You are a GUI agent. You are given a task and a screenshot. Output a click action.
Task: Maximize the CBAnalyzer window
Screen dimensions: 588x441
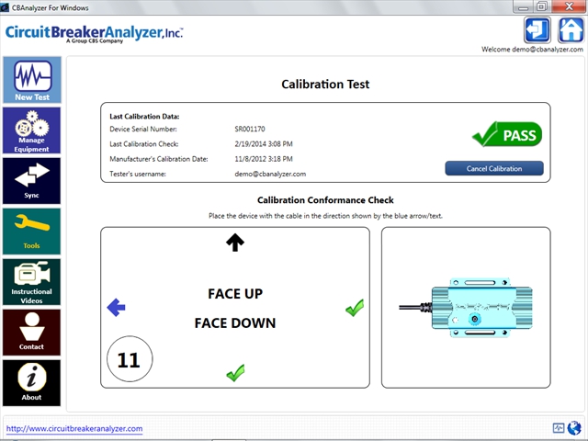542,6
